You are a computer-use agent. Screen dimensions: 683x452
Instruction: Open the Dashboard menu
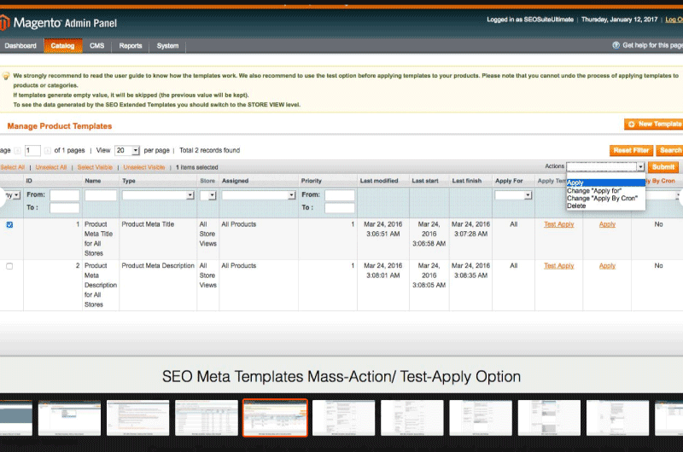20,46
